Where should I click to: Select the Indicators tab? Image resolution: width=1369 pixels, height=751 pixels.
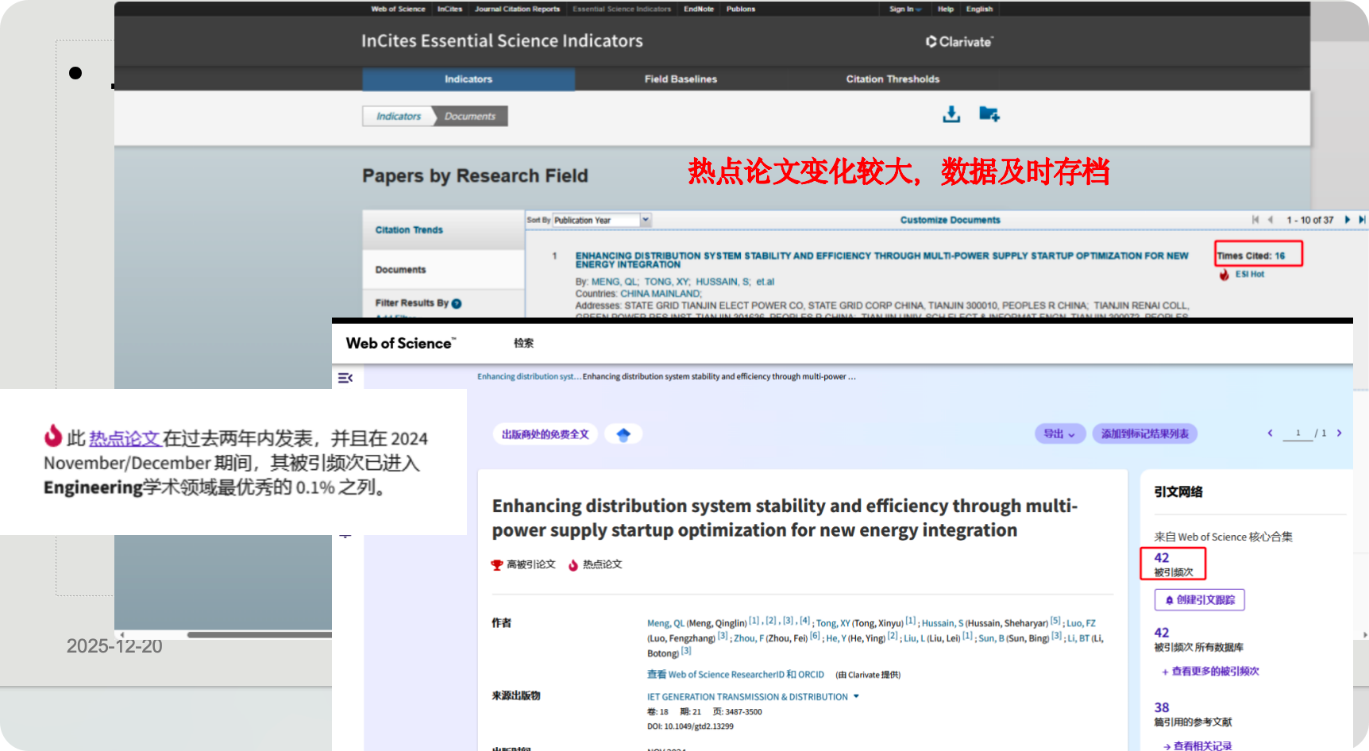pyautogui.click(x=469, y=79)
